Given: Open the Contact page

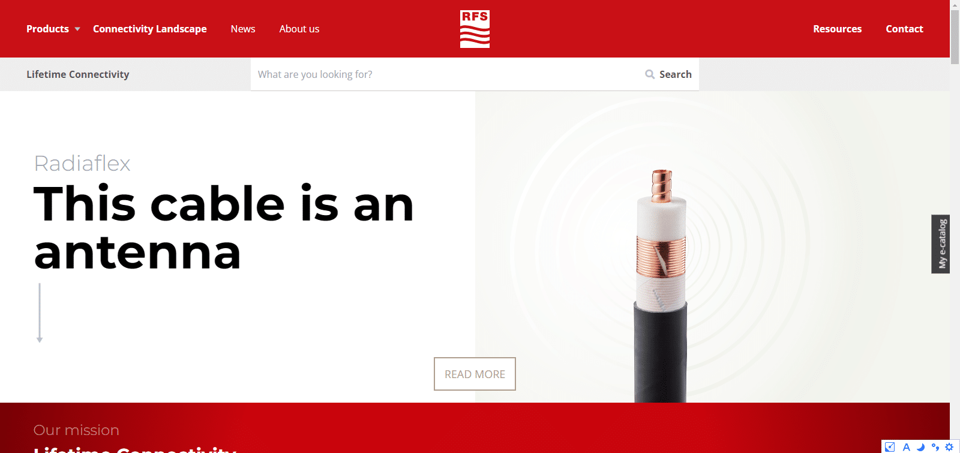Looking at the screenshot, I should tap(904, 29).
